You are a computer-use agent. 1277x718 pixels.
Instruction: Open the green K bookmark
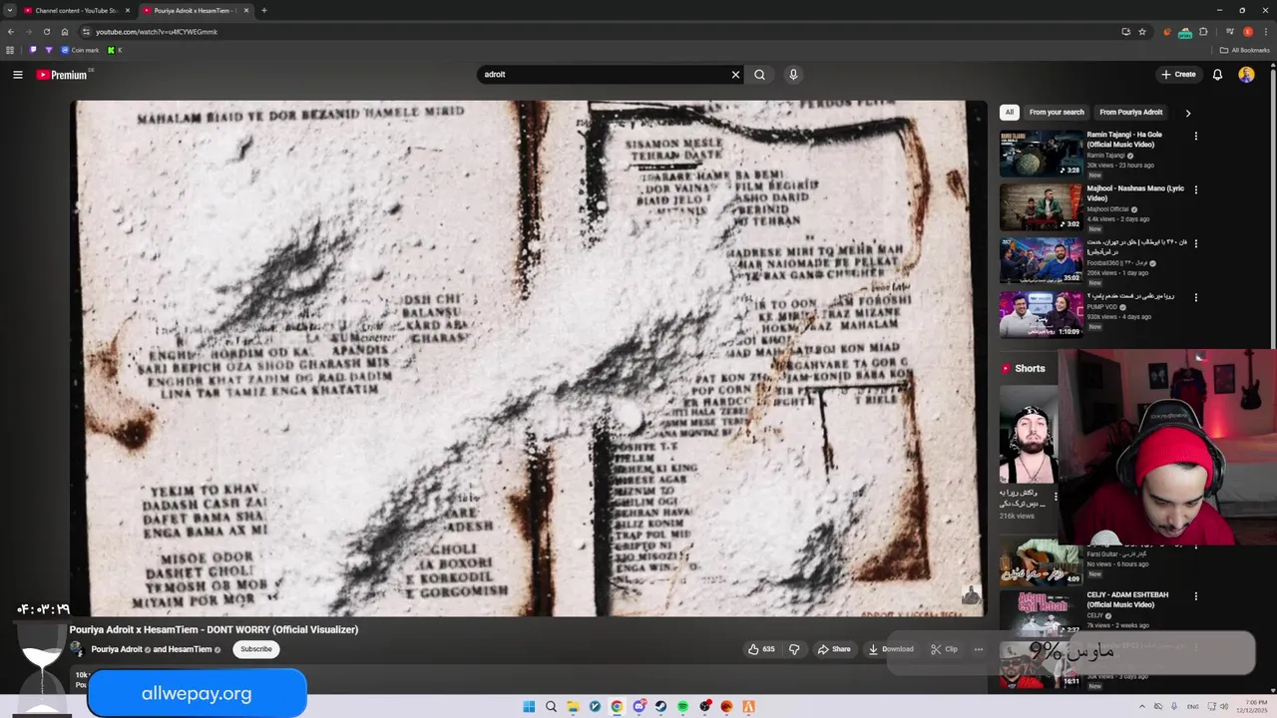(115, 50)
